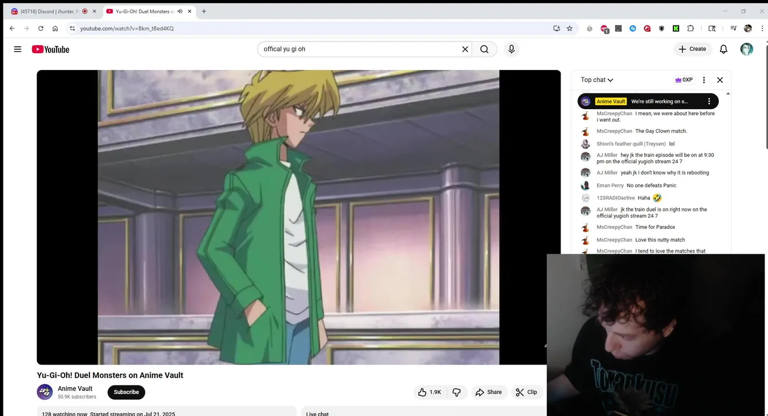Go back in browser
Image resolution: width=768 pixels, height=416 pixels.
point(12,28)
